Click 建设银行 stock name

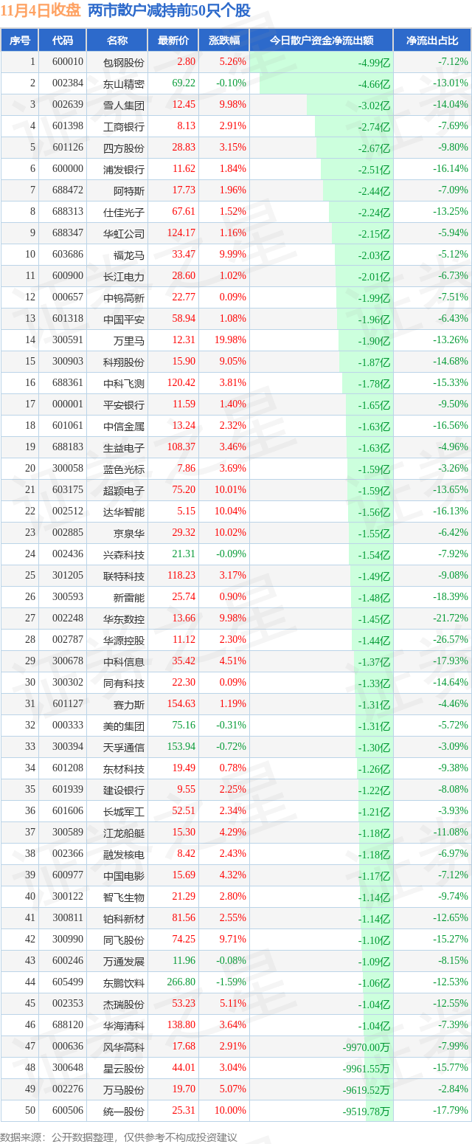[x=125, y=790]
